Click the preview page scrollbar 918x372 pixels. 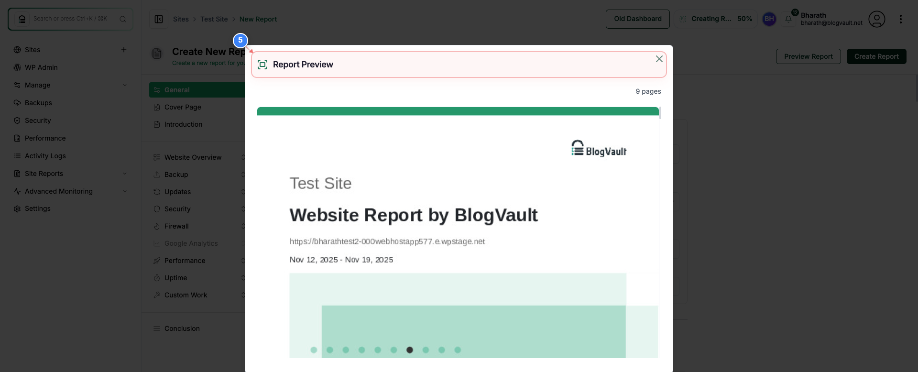click(660, 113)
